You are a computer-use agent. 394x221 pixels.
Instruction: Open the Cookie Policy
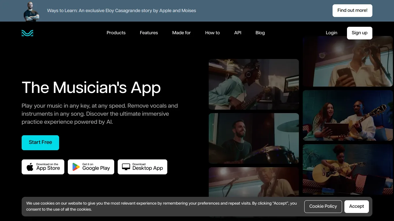(x=323, y=206)
